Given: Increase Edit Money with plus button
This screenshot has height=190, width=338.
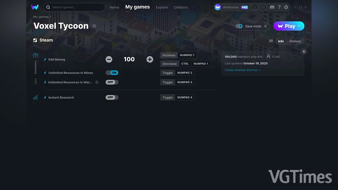Looking at the screenshot, I should 150,59.
